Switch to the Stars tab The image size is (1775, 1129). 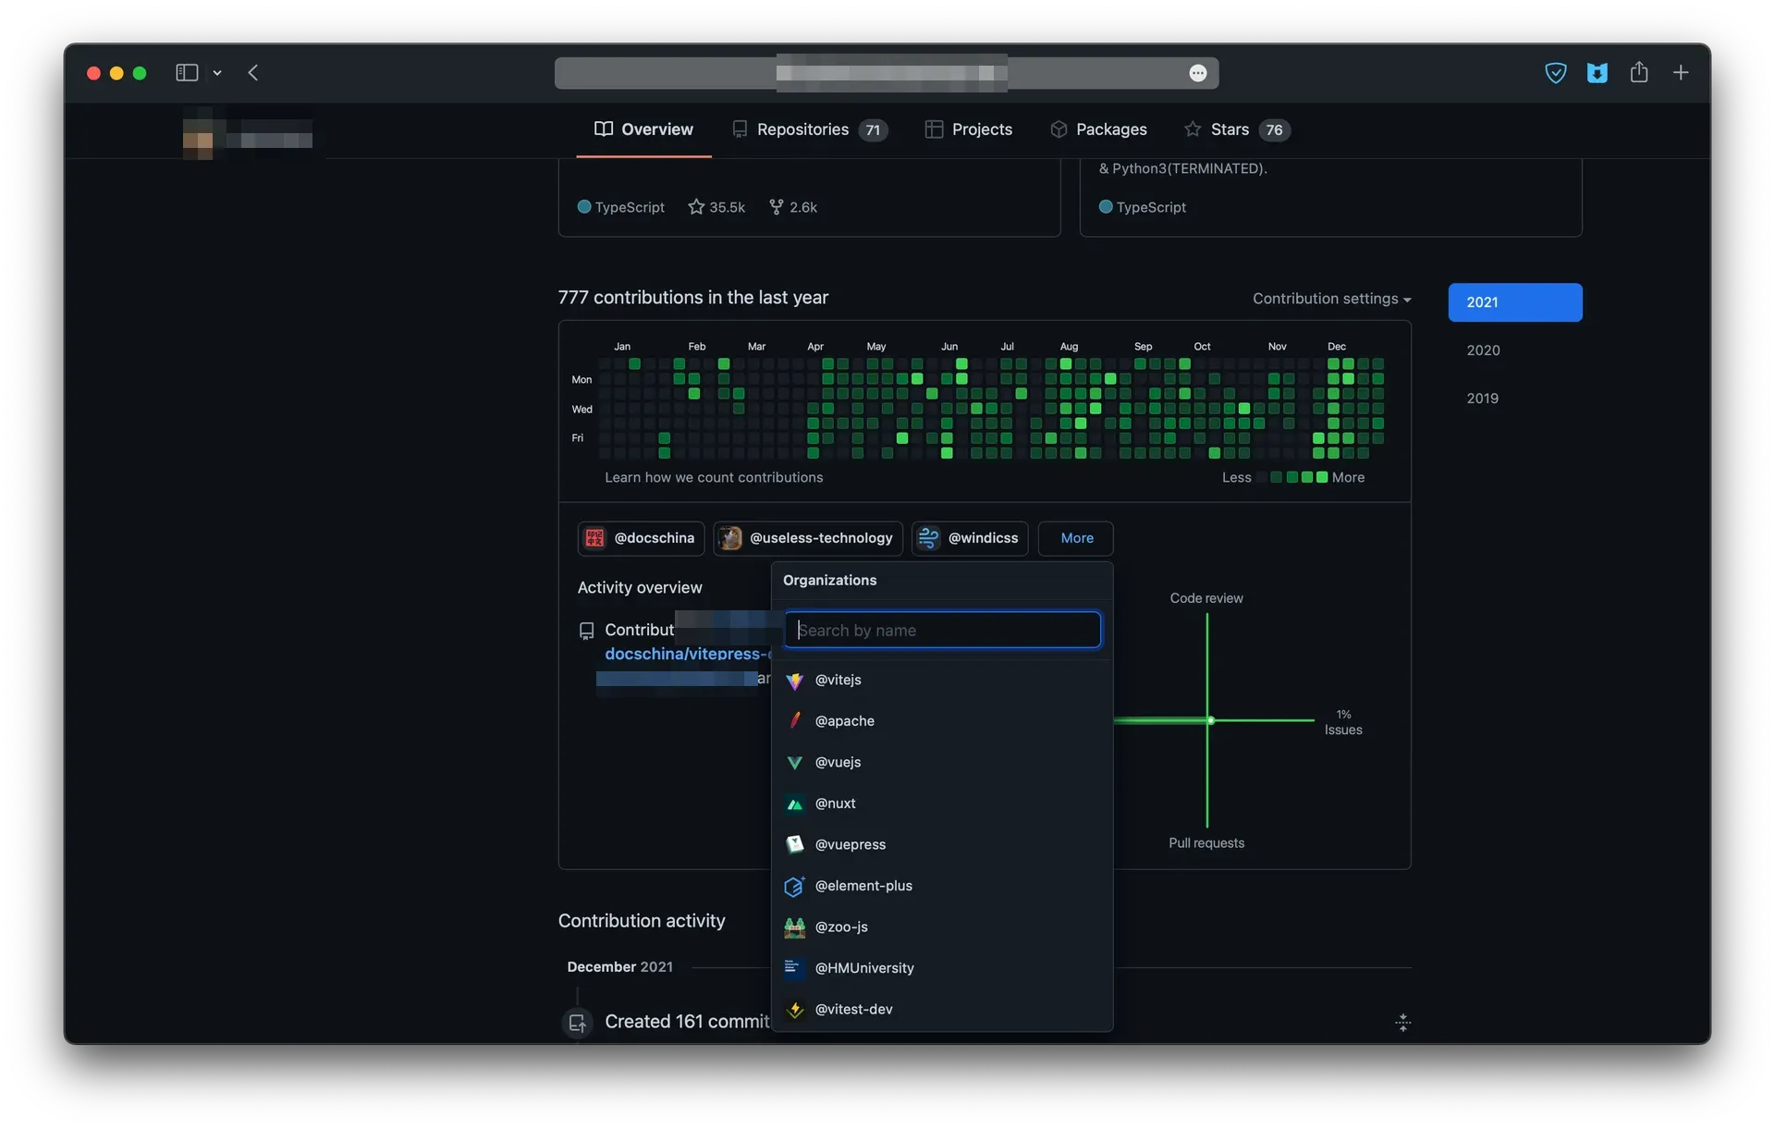[1237, 129]
